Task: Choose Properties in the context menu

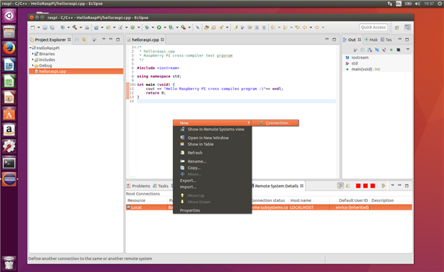Action: [x=212, y=210]
